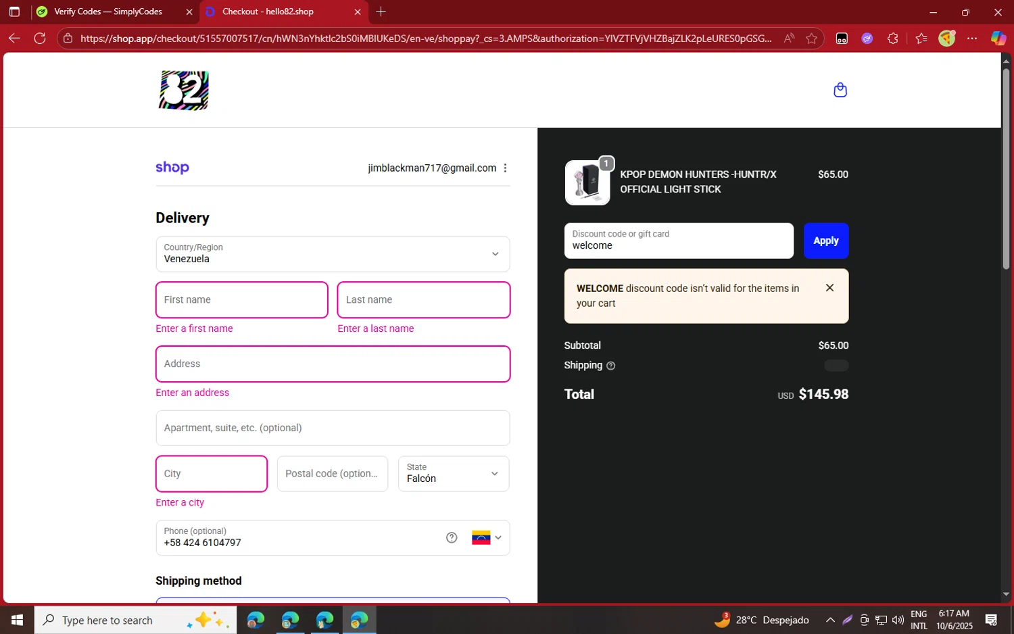This screenshot has height=634, width=1014.
Task: Click the ENG INTL language indicator
Action: [919, 620]
